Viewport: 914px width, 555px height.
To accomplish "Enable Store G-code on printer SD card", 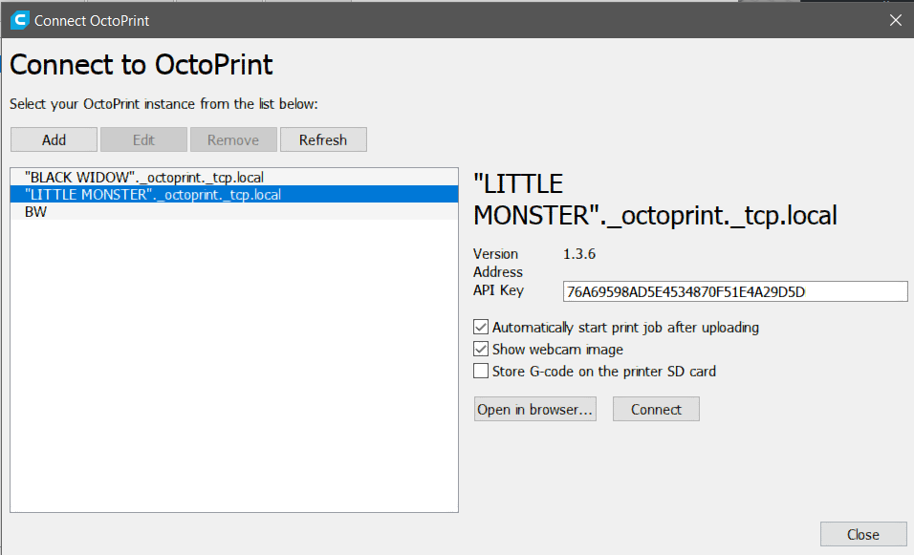I will [x=481, y=371].
